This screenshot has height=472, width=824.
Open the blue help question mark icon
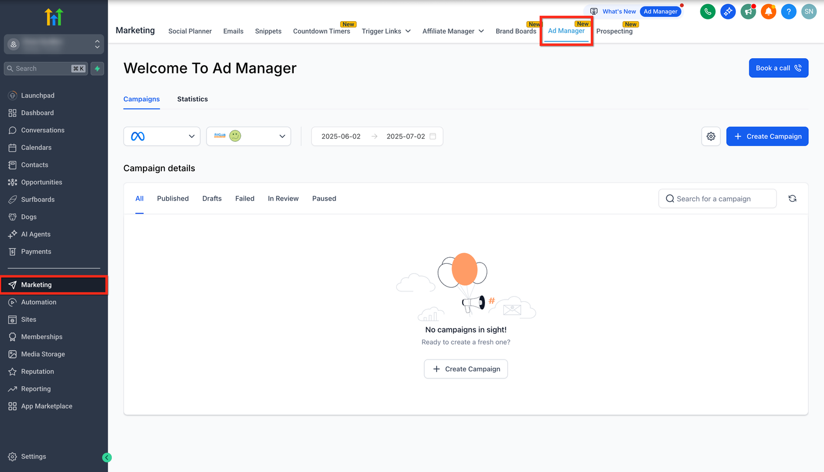tap(788, 11)
